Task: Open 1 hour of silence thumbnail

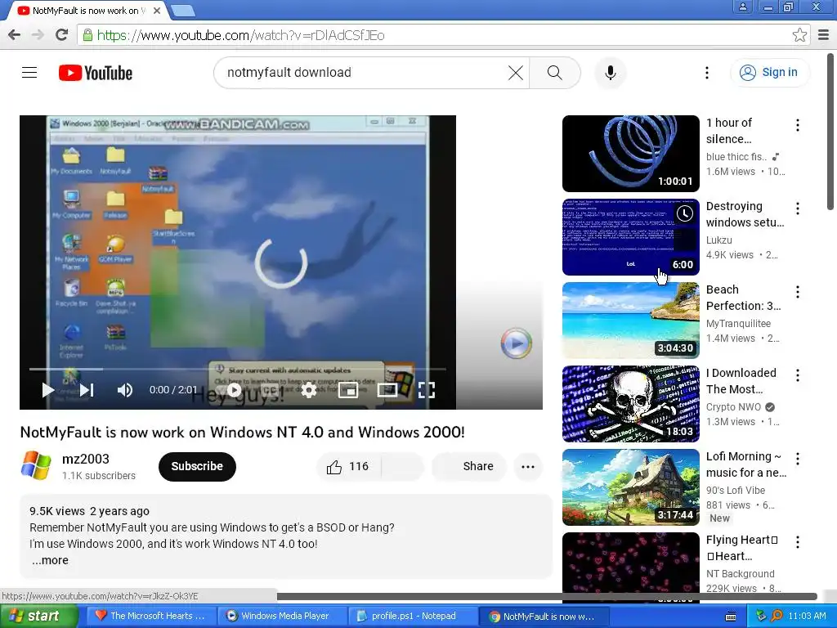Action: point(630,153)
